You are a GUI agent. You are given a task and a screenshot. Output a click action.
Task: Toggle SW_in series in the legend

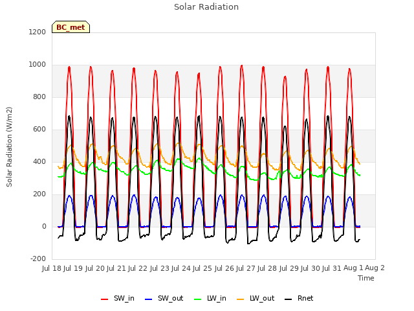point(118,298)
